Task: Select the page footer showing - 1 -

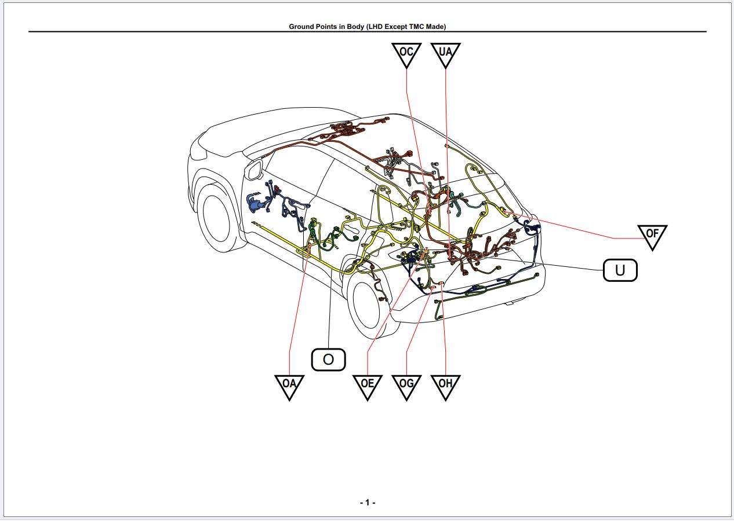Action: point(366,502)
